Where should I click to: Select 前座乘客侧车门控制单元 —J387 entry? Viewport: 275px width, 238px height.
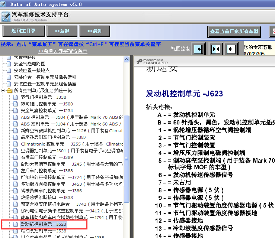(x=53, y=137)
